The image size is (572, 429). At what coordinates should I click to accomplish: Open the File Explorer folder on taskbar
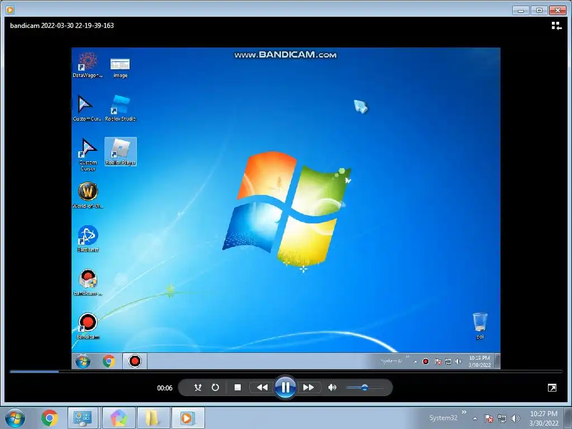[153, 418]
